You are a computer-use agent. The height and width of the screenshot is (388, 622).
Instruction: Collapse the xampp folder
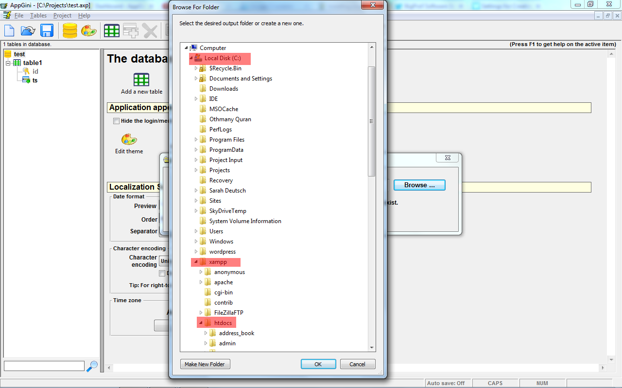coord(196,262)
